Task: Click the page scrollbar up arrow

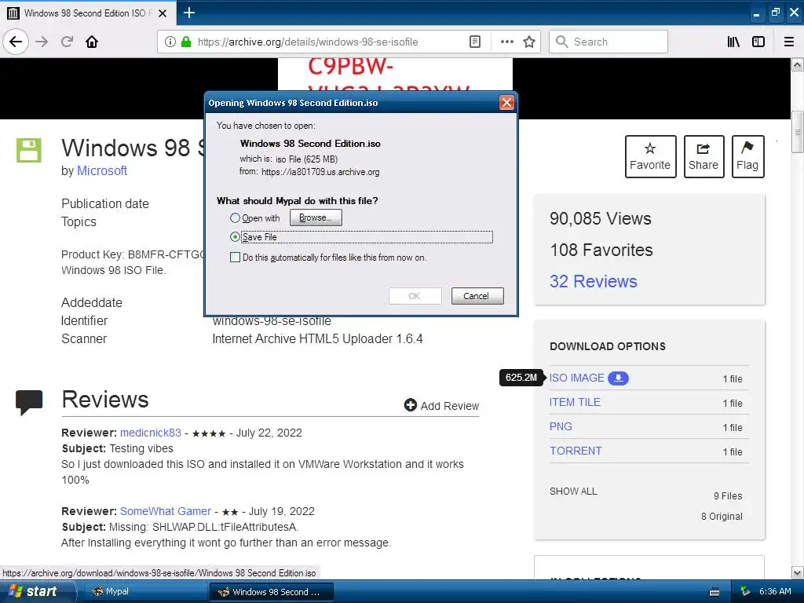Action: tap(797, 65)
